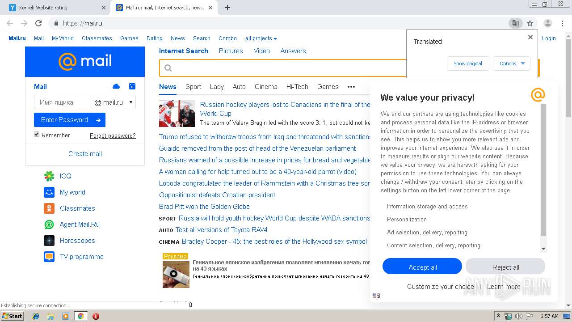Viewport: 572px width, 322px height.
Task: Click the translate page icon in address bar
Action: (x=515, y=23)
